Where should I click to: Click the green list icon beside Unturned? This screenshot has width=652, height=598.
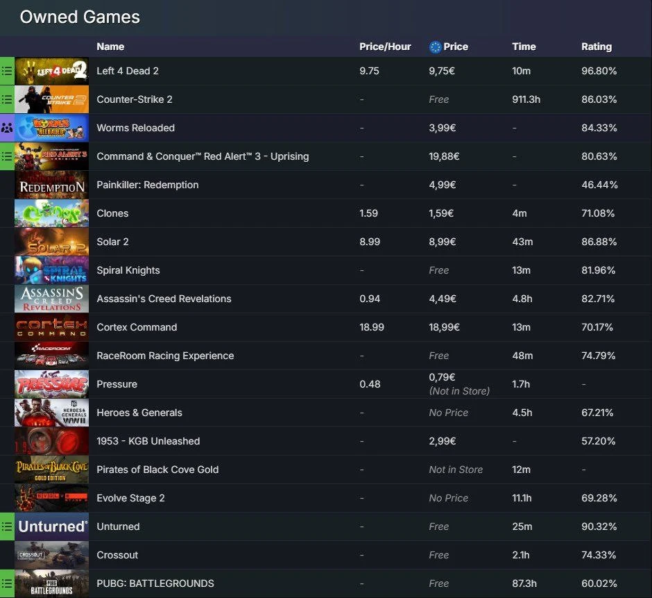coord(7,526)
